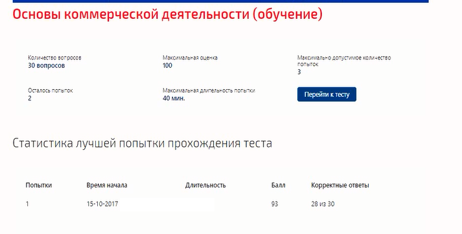Click the "Перейти к тесту" button
The image size is (462, 234).
click(327, 94)
